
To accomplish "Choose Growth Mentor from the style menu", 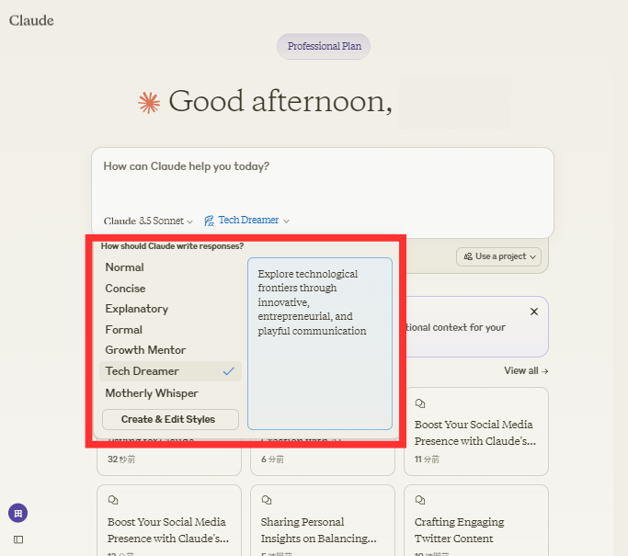I will point(145,350).
